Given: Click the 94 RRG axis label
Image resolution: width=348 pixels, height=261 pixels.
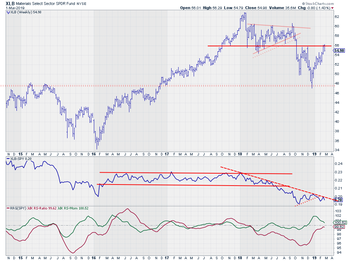Looking at the screenshot, I should [339, 253].
